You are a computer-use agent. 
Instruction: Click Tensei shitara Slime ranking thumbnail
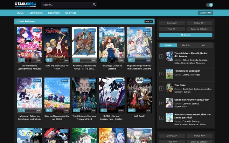coord(169,56)
